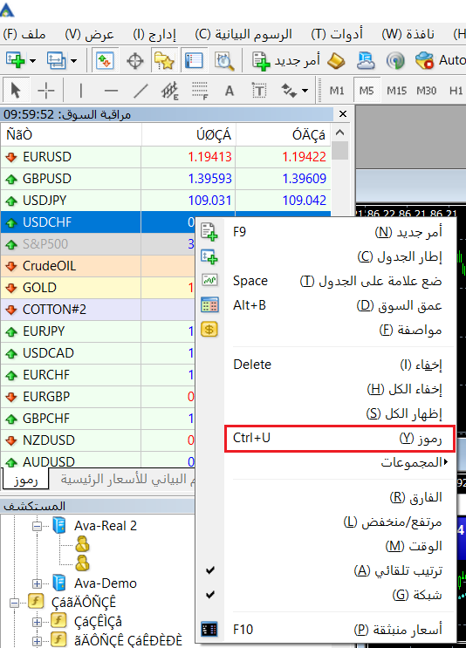This screenshot has height=648, width=466.
Task: Expand the Ava-Demo tree node
Action: point(38,583)
